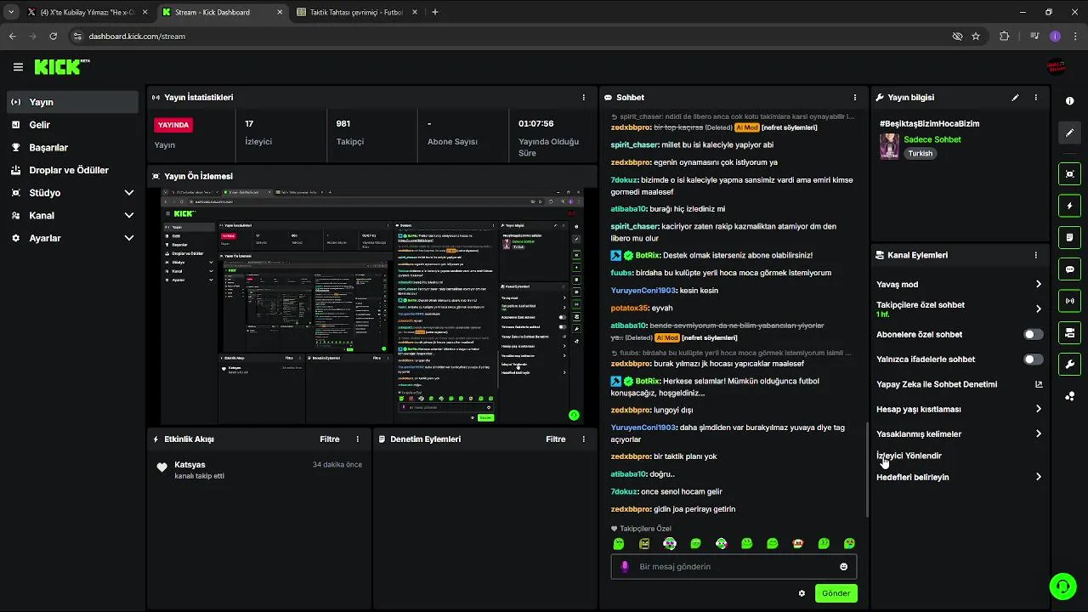Open the emoji picker smiley in chat input
Image resolution: width=1088 pixels, height=612 pixels.
pyautogui.click(x=844, y=567)
